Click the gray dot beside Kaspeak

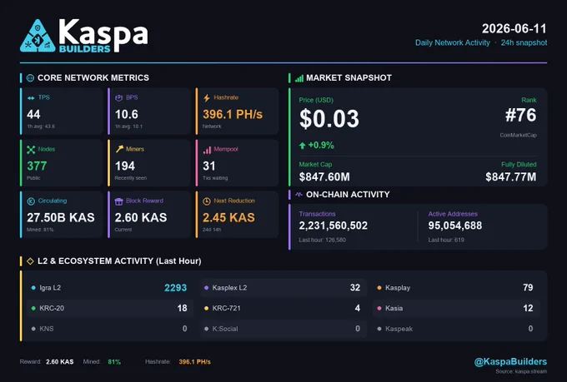(x=379, y=329)
